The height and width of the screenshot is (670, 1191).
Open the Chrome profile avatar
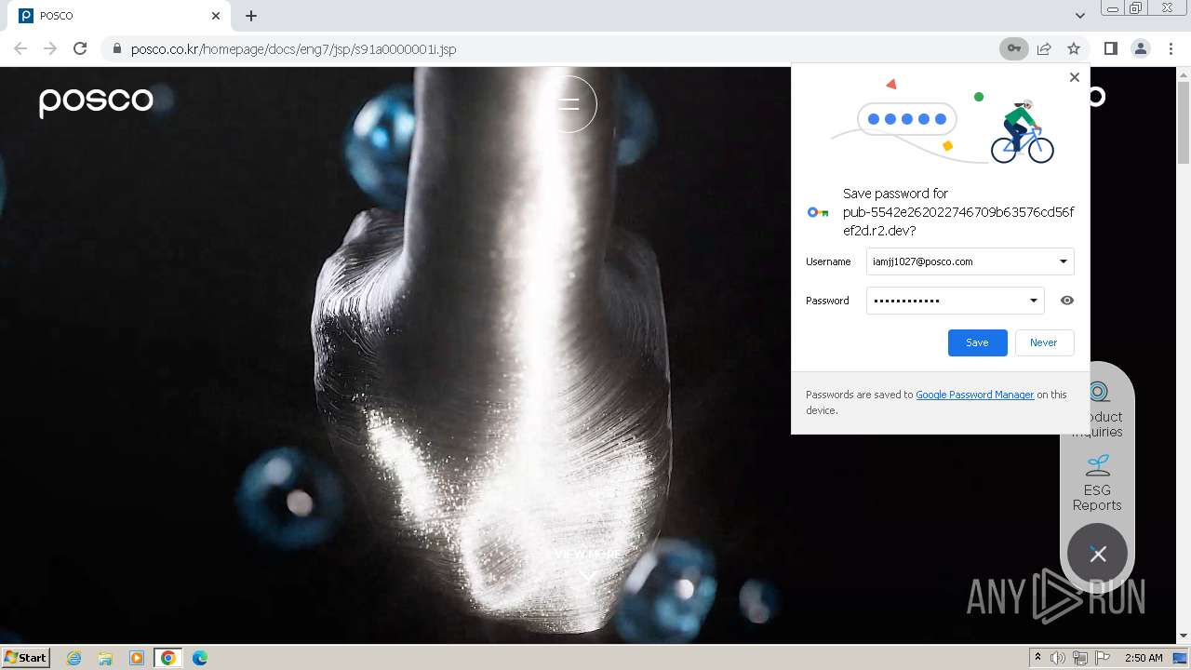click(1140, 48)
